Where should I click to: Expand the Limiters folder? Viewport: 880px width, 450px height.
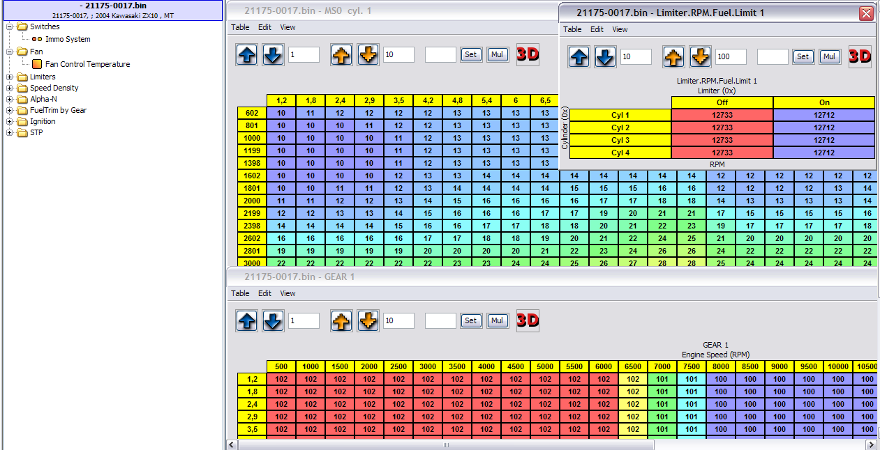[10, 77]
